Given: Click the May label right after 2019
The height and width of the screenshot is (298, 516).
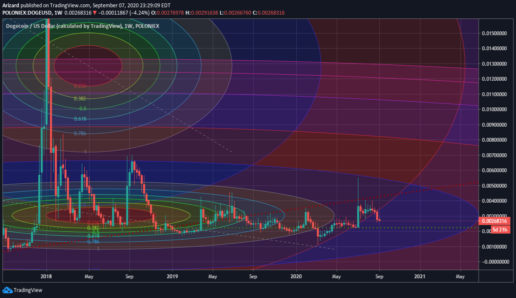Looking at the screenshot, I should (x=212, y=277).
